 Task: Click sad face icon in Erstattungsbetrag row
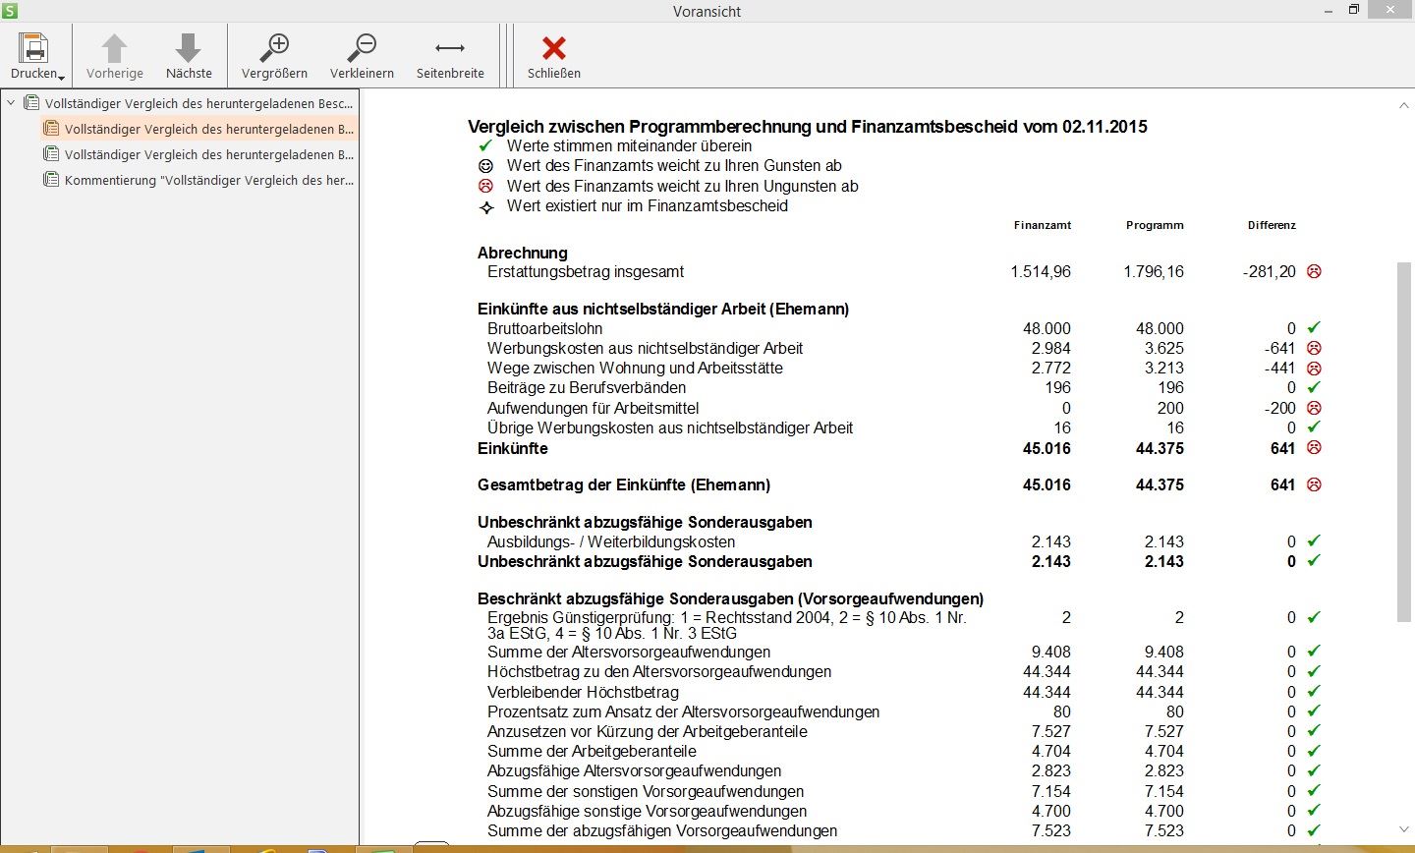click(1314, 271)
